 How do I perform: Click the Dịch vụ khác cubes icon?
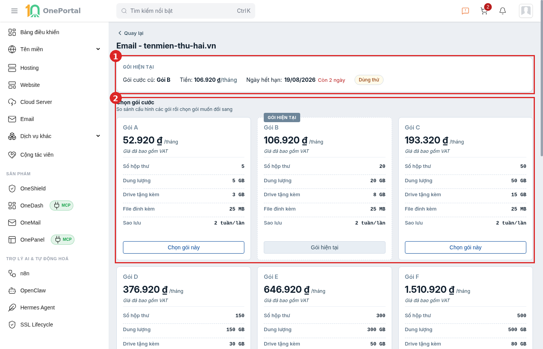[12, 136]
